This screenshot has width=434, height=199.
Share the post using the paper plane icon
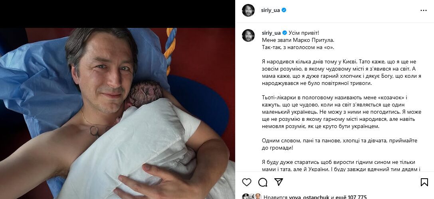coord(278,182)
